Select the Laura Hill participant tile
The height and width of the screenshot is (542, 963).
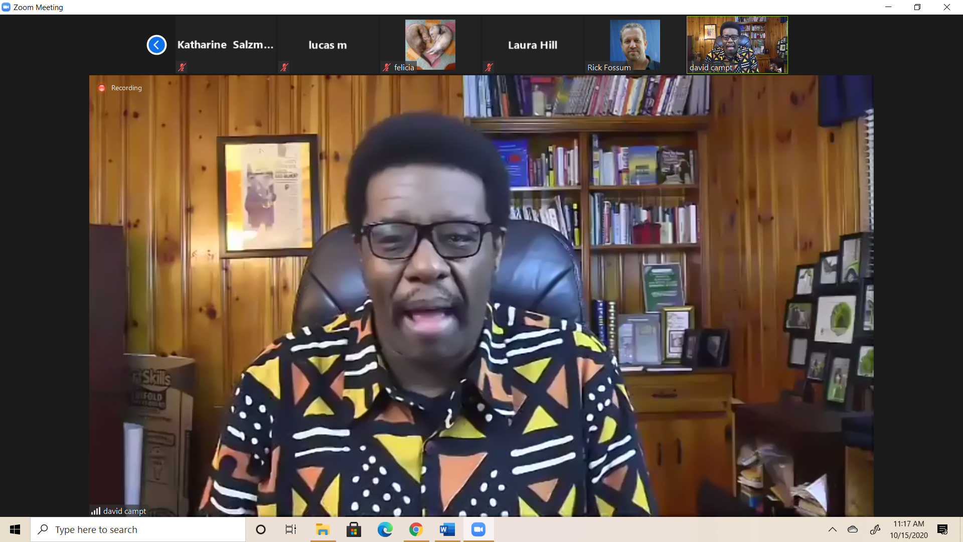pyautogui.click(x=532, y=45)
